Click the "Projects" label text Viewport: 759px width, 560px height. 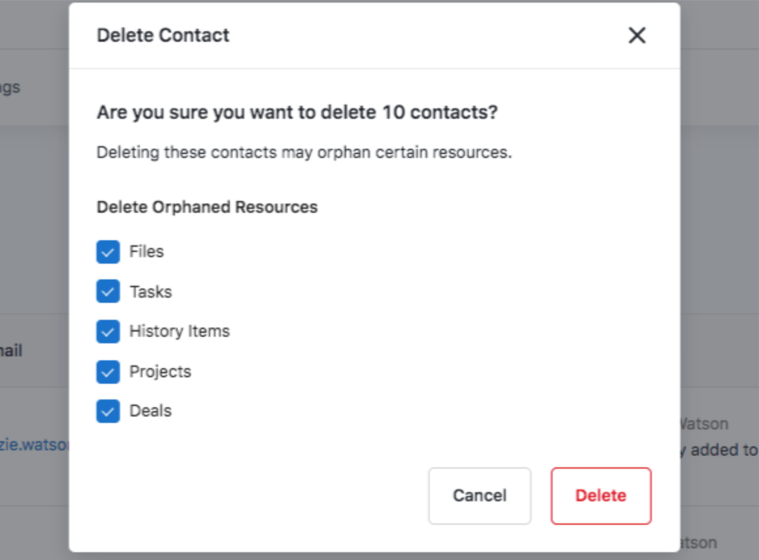click(160, 372)
